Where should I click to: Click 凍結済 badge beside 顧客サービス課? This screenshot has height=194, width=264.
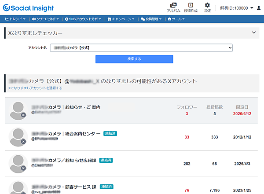tap(106, 187)
